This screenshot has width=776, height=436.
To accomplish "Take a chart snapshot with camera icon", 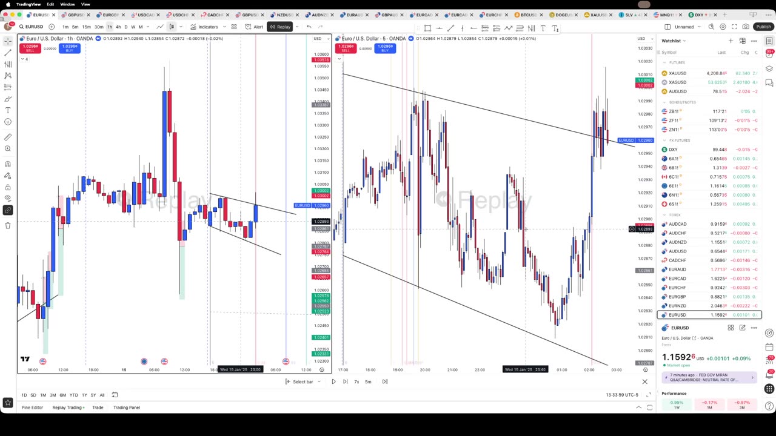I will (x=746, y=27).
